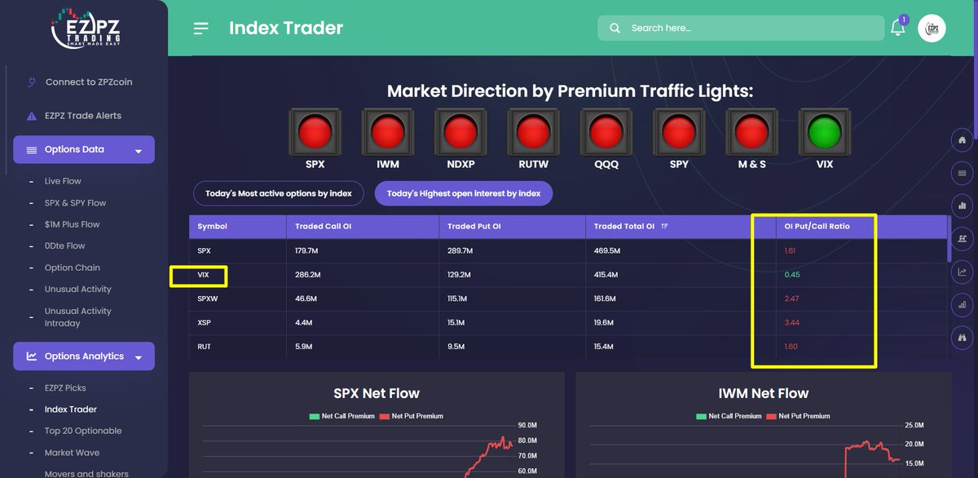Image resolution: width=978 pixels, height=478 pixels.
Task: Expand the Options Data menu
Action: click(x=83, y=149)
